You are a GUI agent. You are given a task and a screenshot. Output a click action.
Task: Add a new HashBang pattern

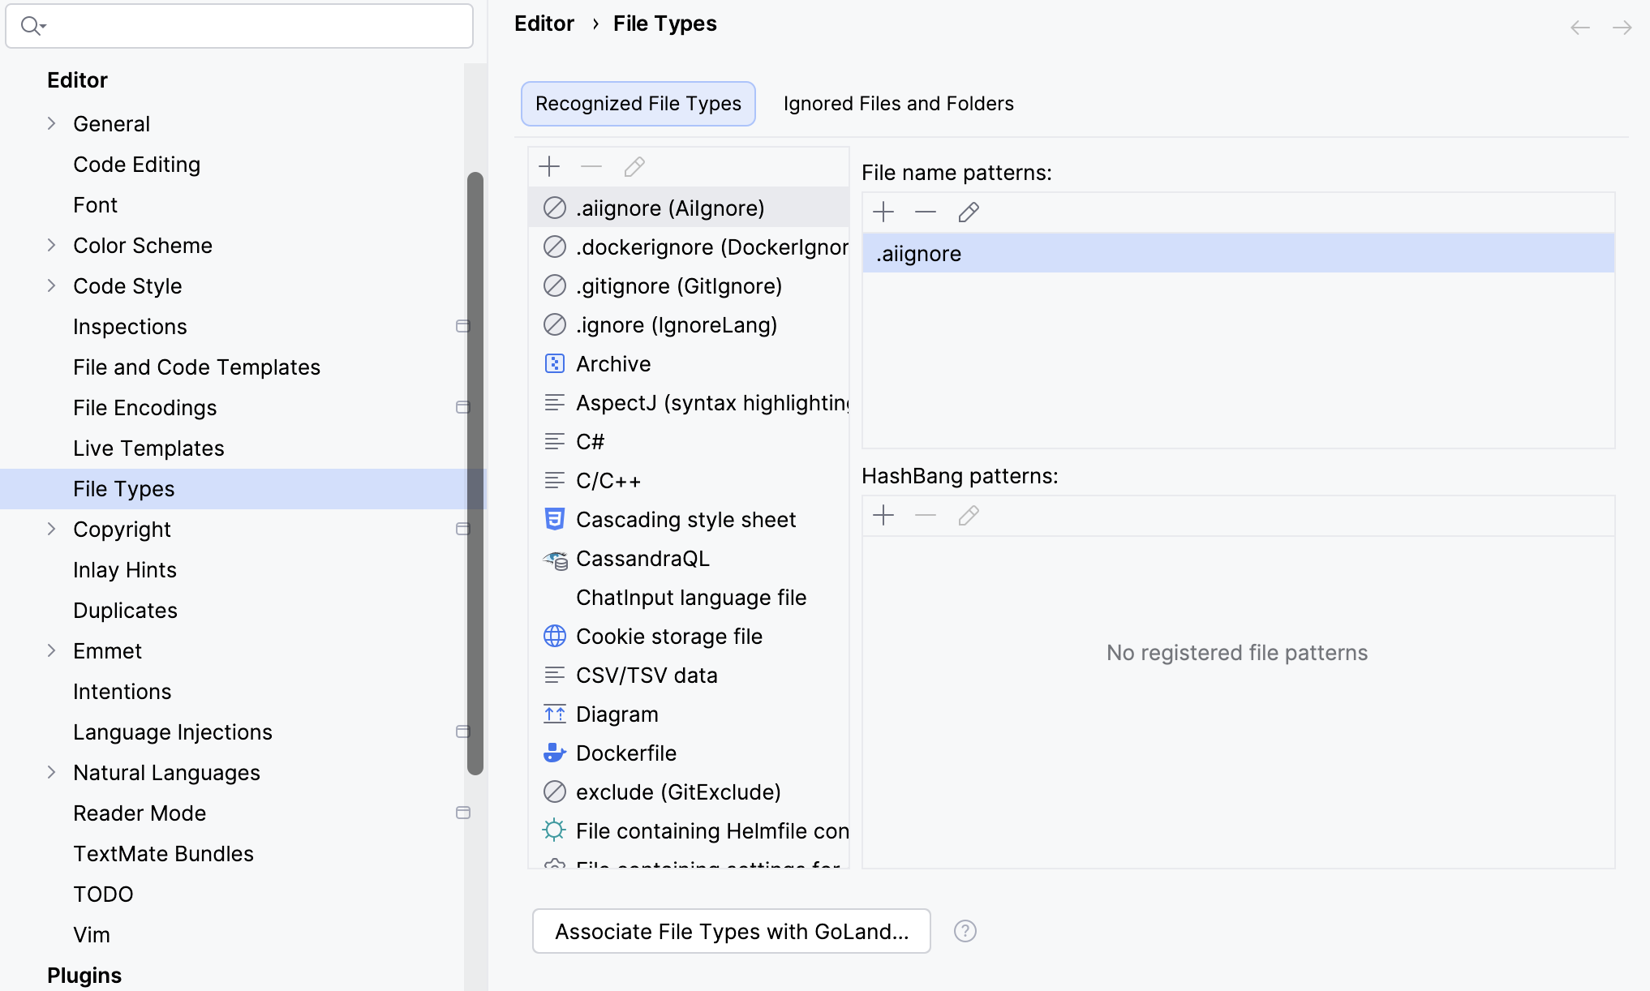883,515
